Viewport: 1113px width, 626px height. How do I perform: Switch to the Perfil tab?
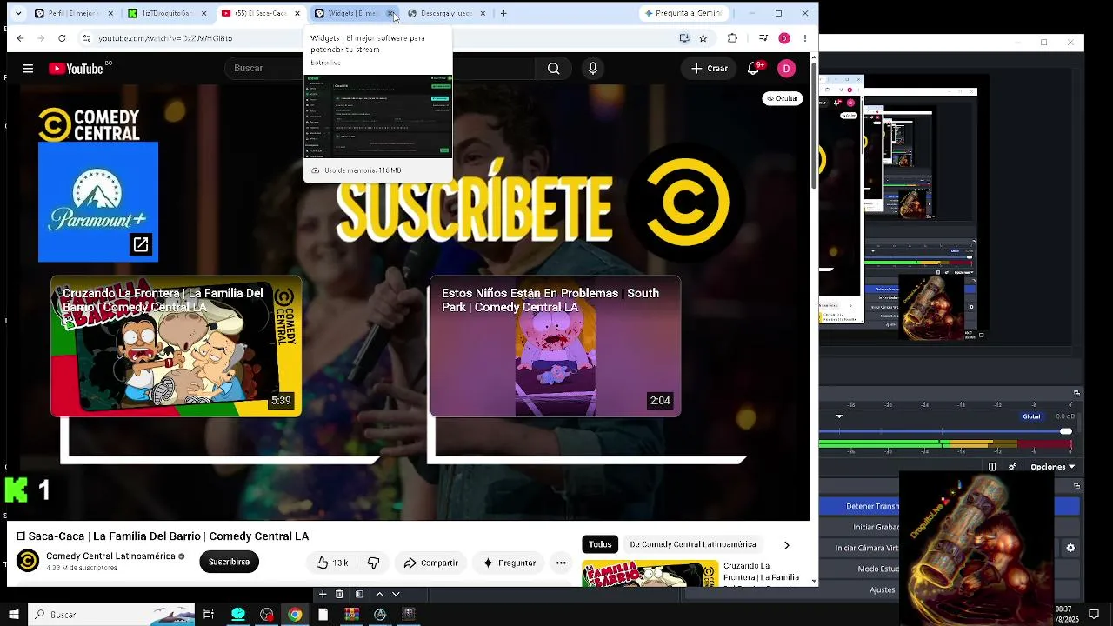[x=74, y=13]
